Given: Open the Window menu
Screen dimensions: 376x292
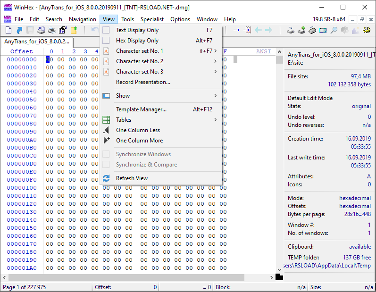Looking at the screenshot, I should click(207, 19).
